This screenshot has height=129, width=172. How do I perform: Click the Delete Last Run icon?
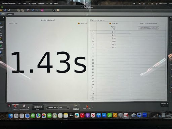coord(87,107)
